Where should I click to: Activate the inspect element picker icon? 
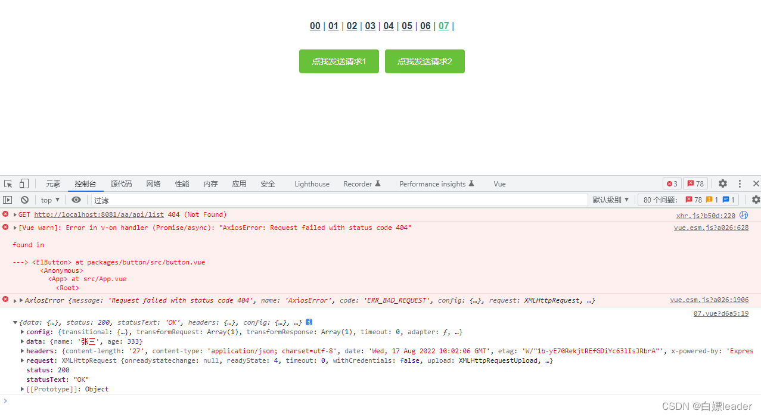coord(8,184)
